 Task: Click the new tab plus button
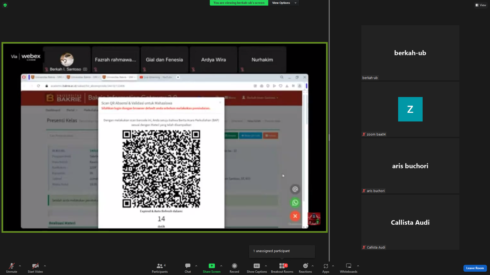178,77
